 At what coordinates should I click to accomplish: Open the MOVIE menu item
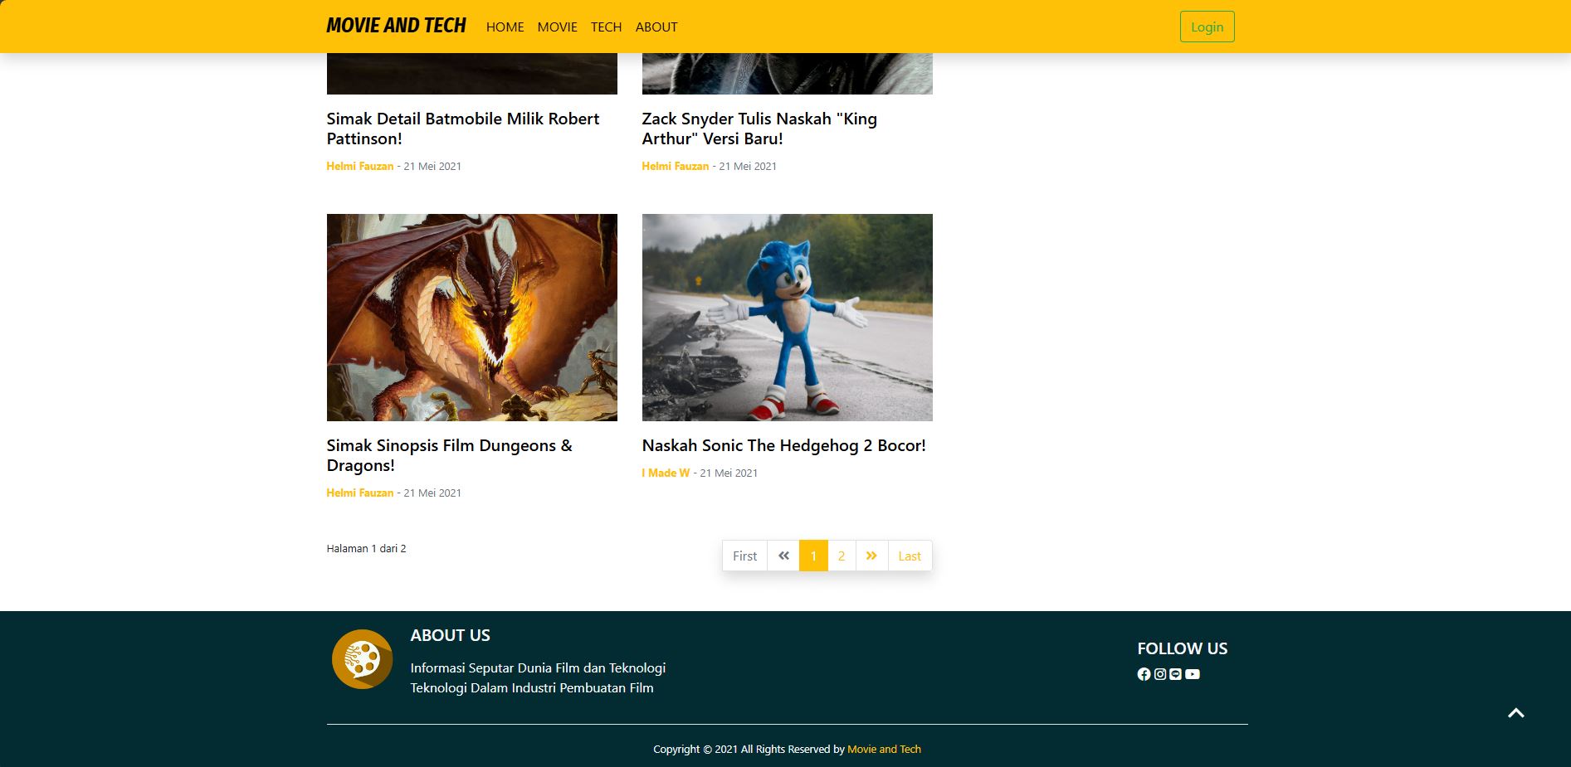point(557,27)
